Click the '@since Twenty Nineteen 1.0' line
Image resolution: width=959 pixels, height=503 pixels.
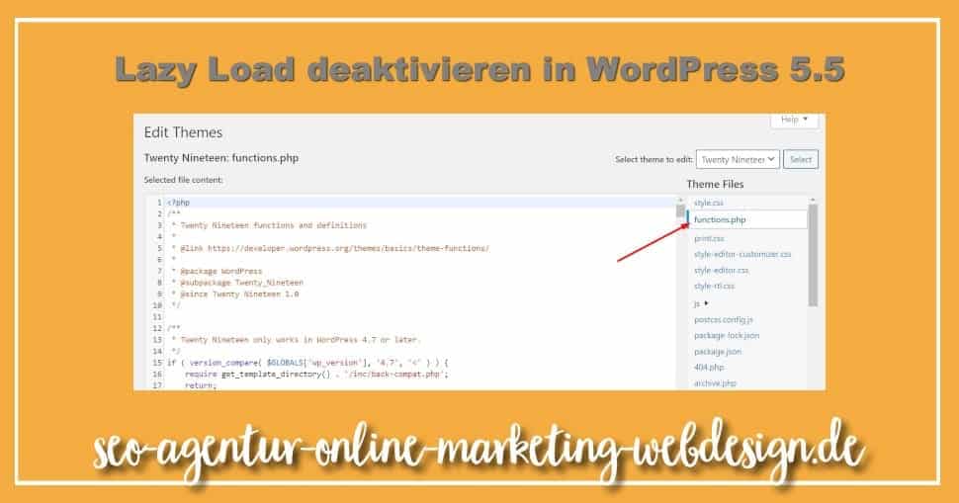click(235, 293)
